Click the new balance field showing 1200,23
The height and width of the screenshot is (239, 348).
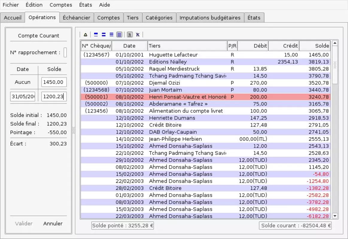click(x=54, y=96)
